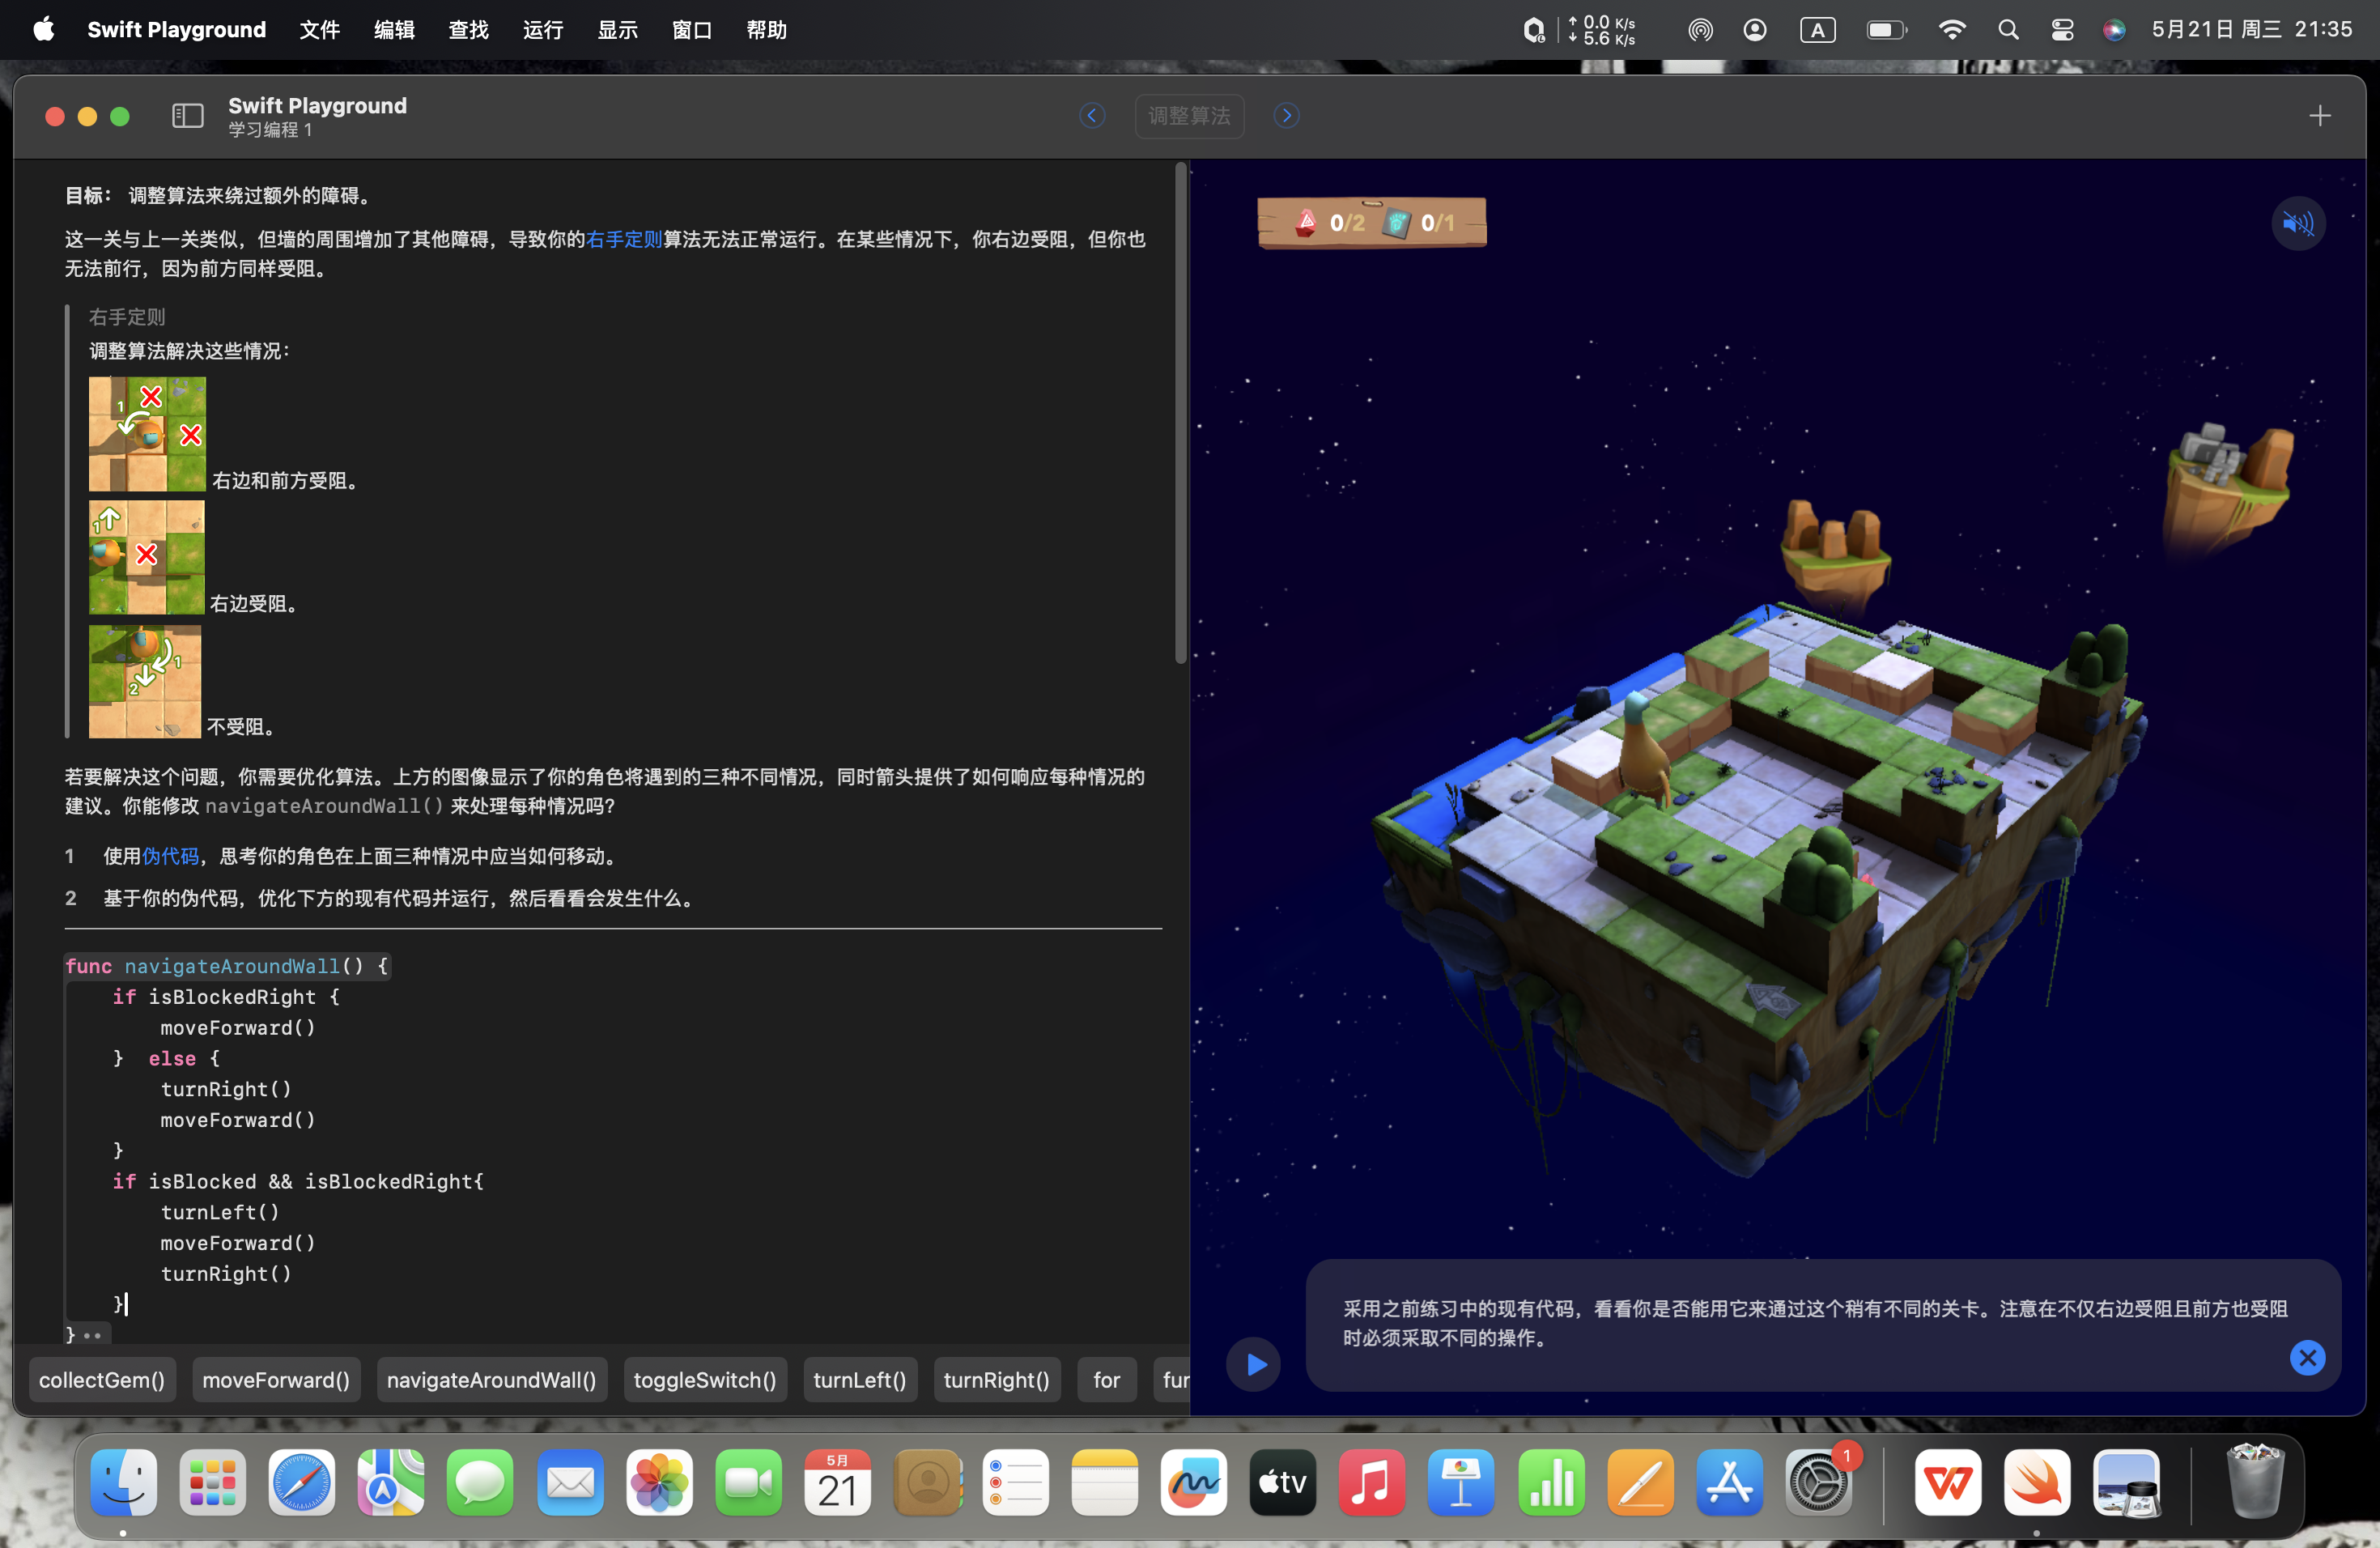Open Spotlight search in menu bar
This screenshot has height=1548, width=2380.
2008,30
